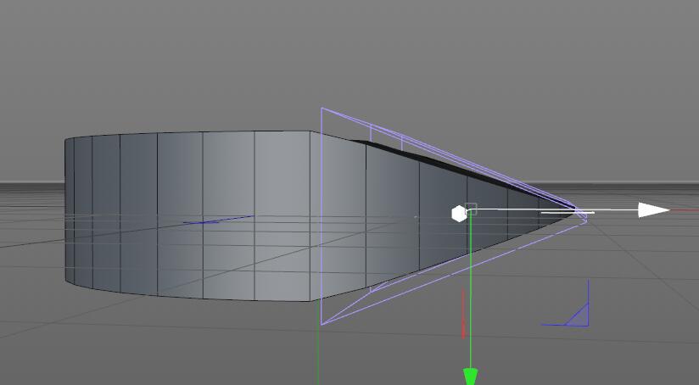This screenshot has width=699, height=385.
Task: Click the small square at the gizmo origin
Action: tap(471, 209)
